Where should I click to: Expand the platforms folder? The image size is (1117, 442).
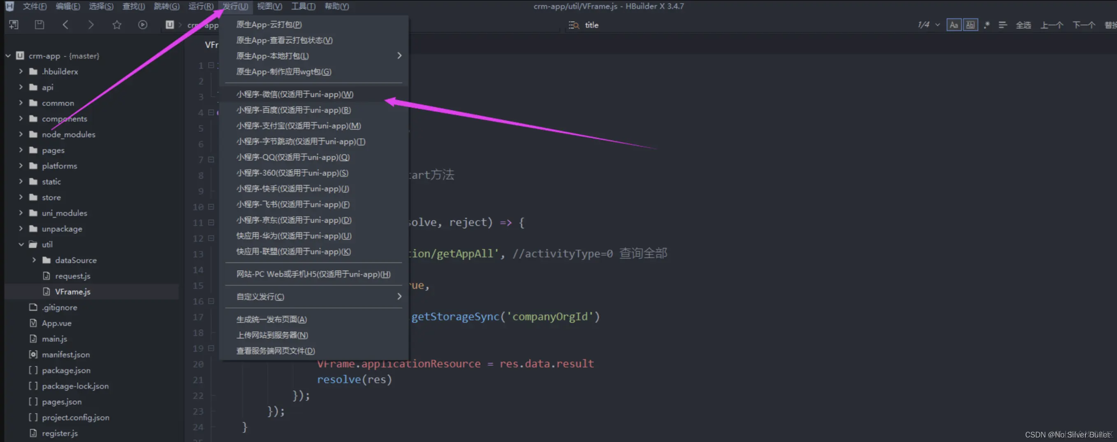21,166
